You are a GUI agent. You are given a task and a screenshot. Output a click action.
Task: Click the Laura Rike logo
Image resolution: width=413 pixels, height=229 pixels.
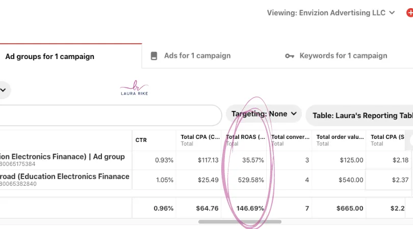134,88
